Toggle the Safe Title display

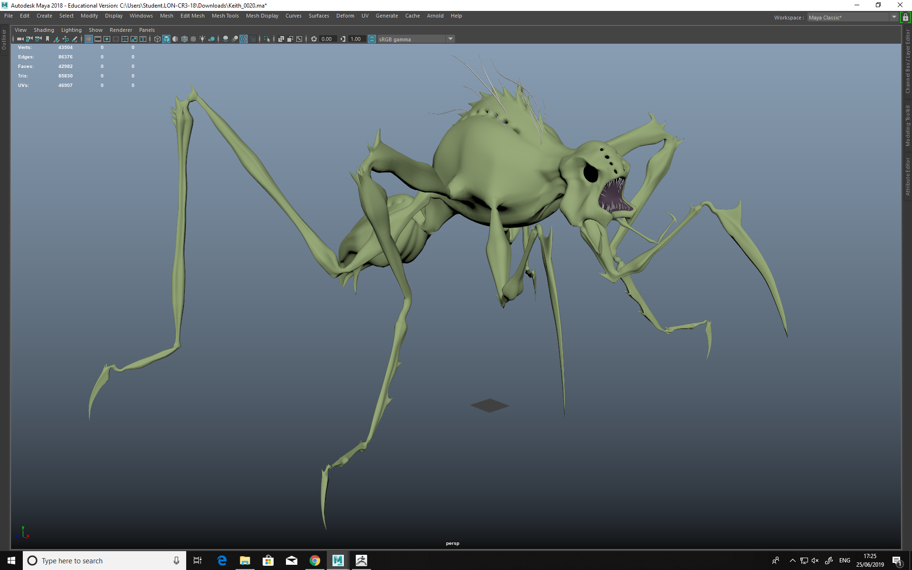pyautogui.click(x=143, y=39)
